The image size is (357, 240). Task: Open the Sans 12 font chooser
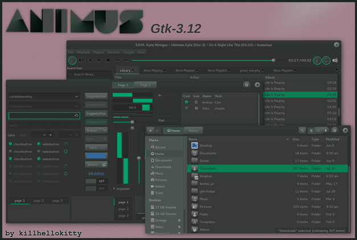(x=96, y=147)
